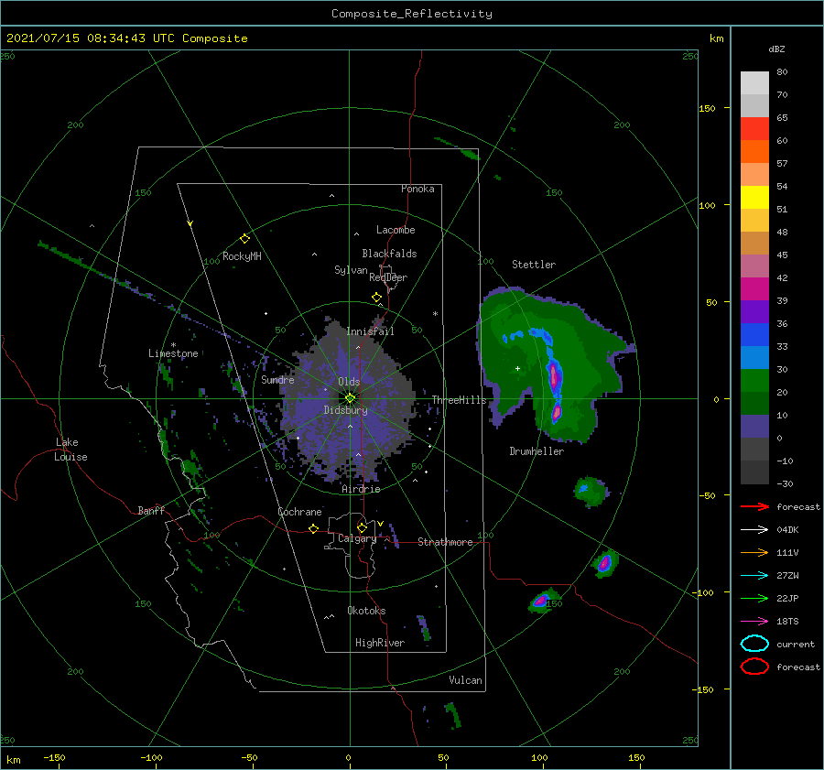Screen dimensions: 824x770
Task: Click the orange 111V arrow legend icon
Action: (754, 552)
